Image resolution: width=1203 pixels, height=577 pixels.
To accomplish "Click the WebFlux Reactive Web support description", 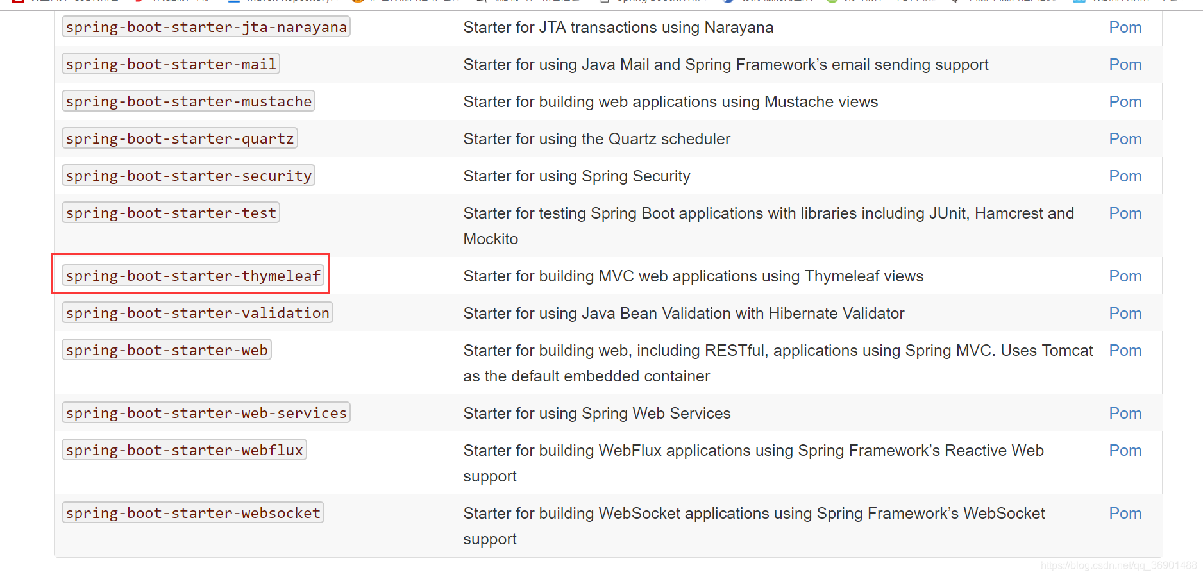I will [x=753, y=464].
